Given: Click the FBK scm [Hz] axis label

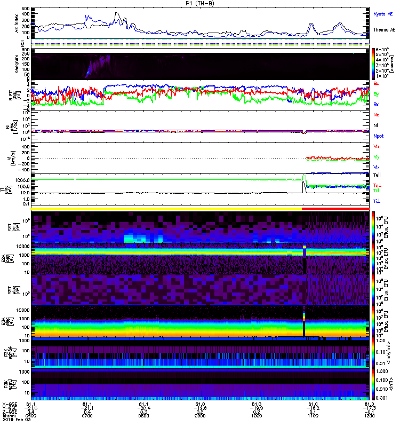Looking at the screenshot, I should click(x=10, y=384).
